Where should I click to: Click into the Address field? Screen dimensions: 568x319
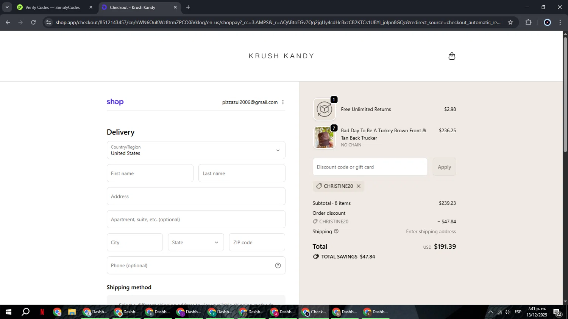tap(196, 196)
